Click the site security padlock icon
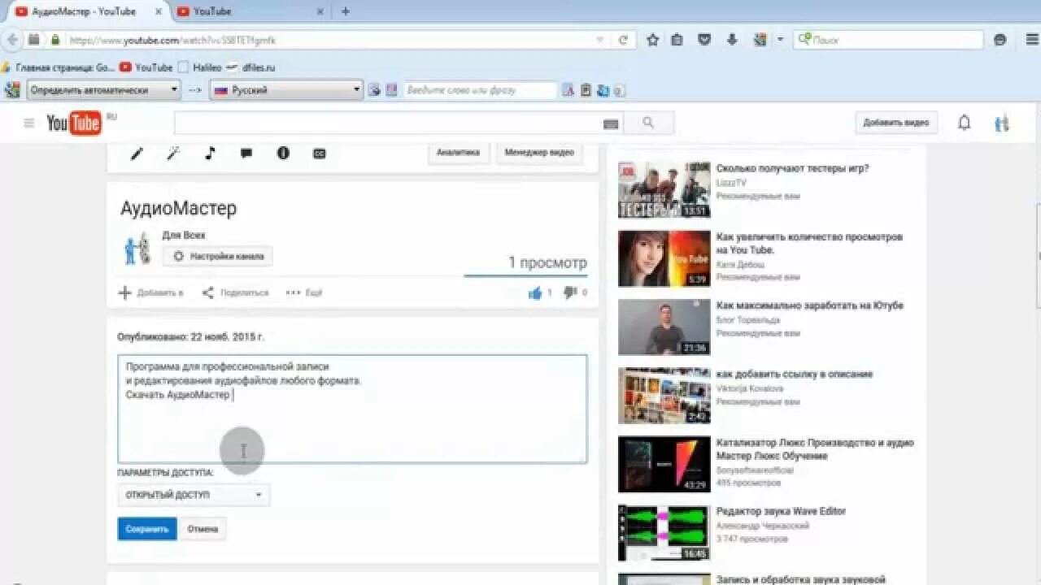1041x585 pixels. point(55,40)
